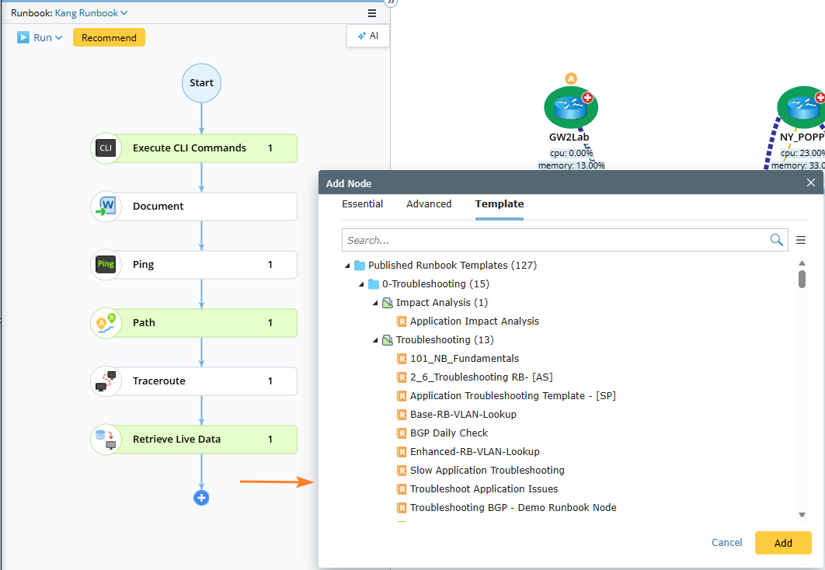This screenshot has width=825, height=570.
Task: Open the Kang Runbook name dropdown
Action: 91,13
